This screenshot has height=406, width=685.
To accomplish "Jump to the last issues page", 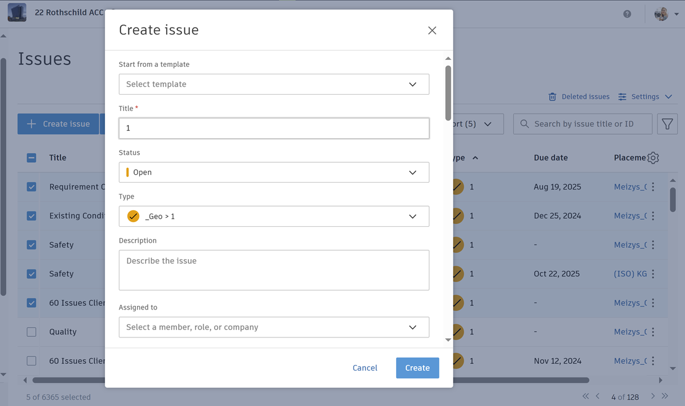I will (x=665, y=396).
